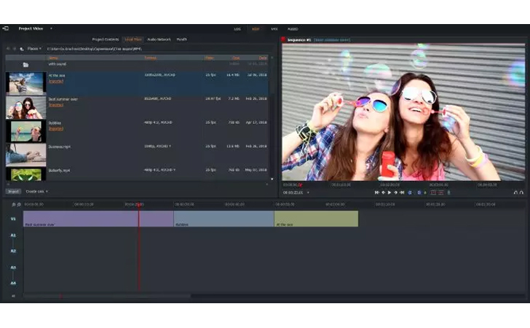This screenshot has width=530, height=328.
Task: Select the Bubbles clip thumbnail
Action: [x=25, y=131]
